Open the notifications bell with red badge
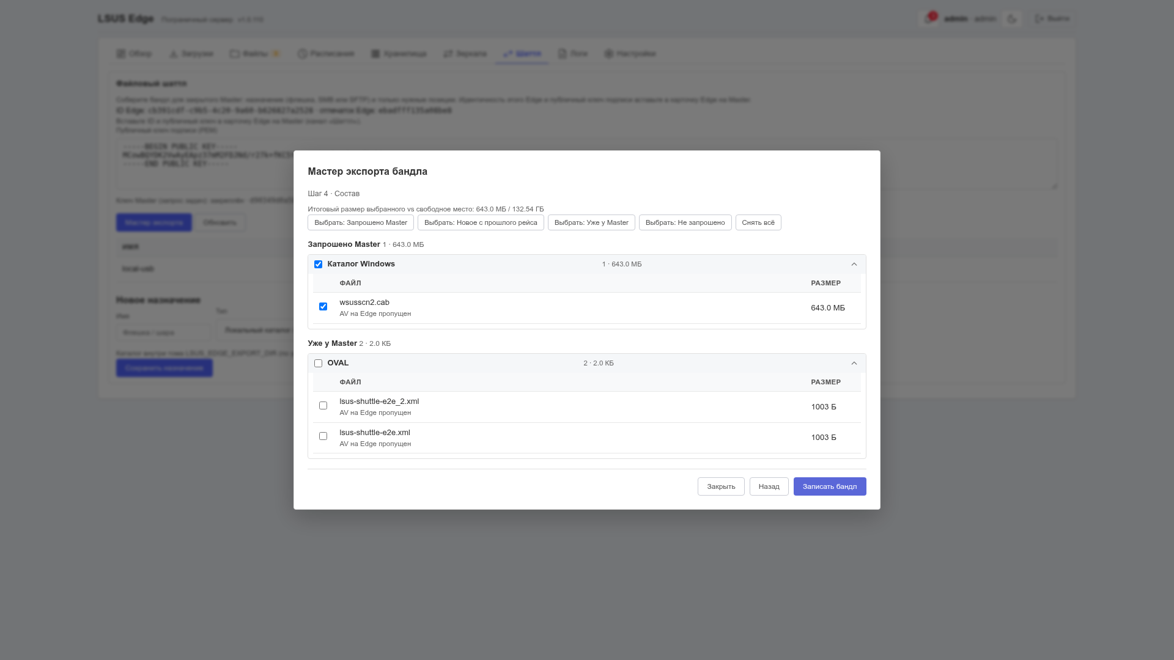1174x660 pixels. (x=929, y=19)
